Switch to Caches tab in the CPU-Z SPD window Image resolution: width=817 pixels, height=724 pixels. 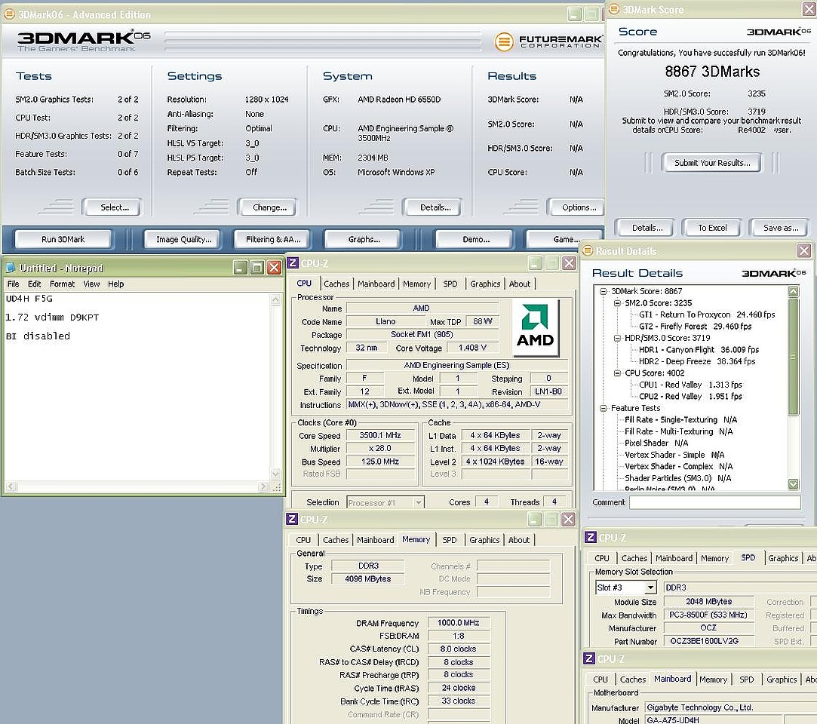point(634,558)
